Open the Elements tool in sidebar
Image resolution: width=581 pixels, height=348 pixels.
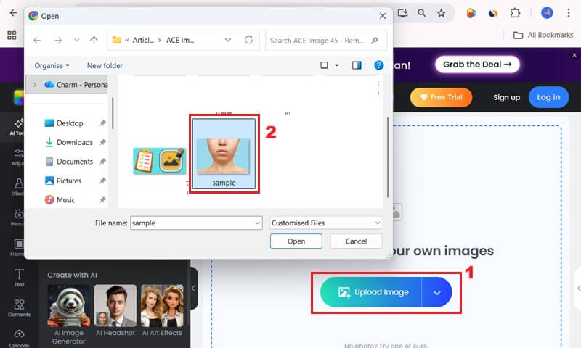click(20, 308)
